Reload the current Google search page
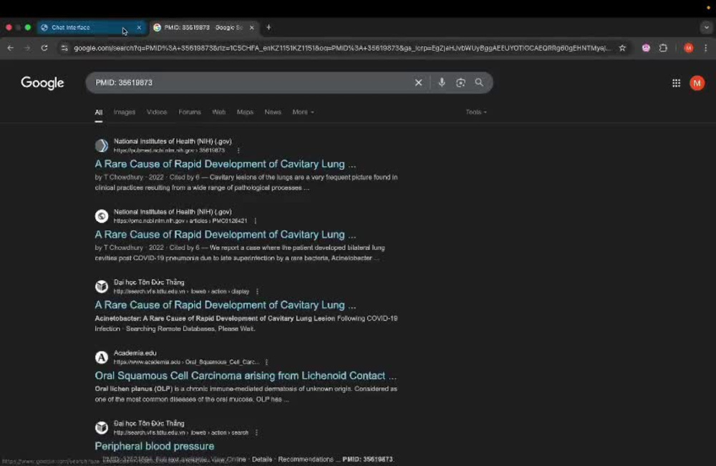 click(x=44, y=48)
